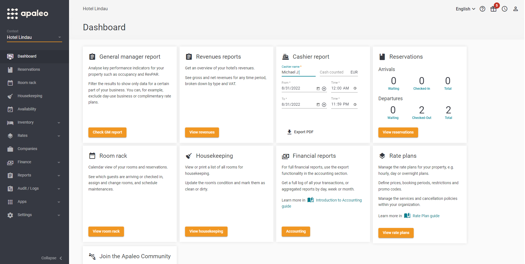The height and width of the screenshot is (264, 525).
Task: Select the Housekeeping broom icon in the sidebar
Action: pos(10,96)
